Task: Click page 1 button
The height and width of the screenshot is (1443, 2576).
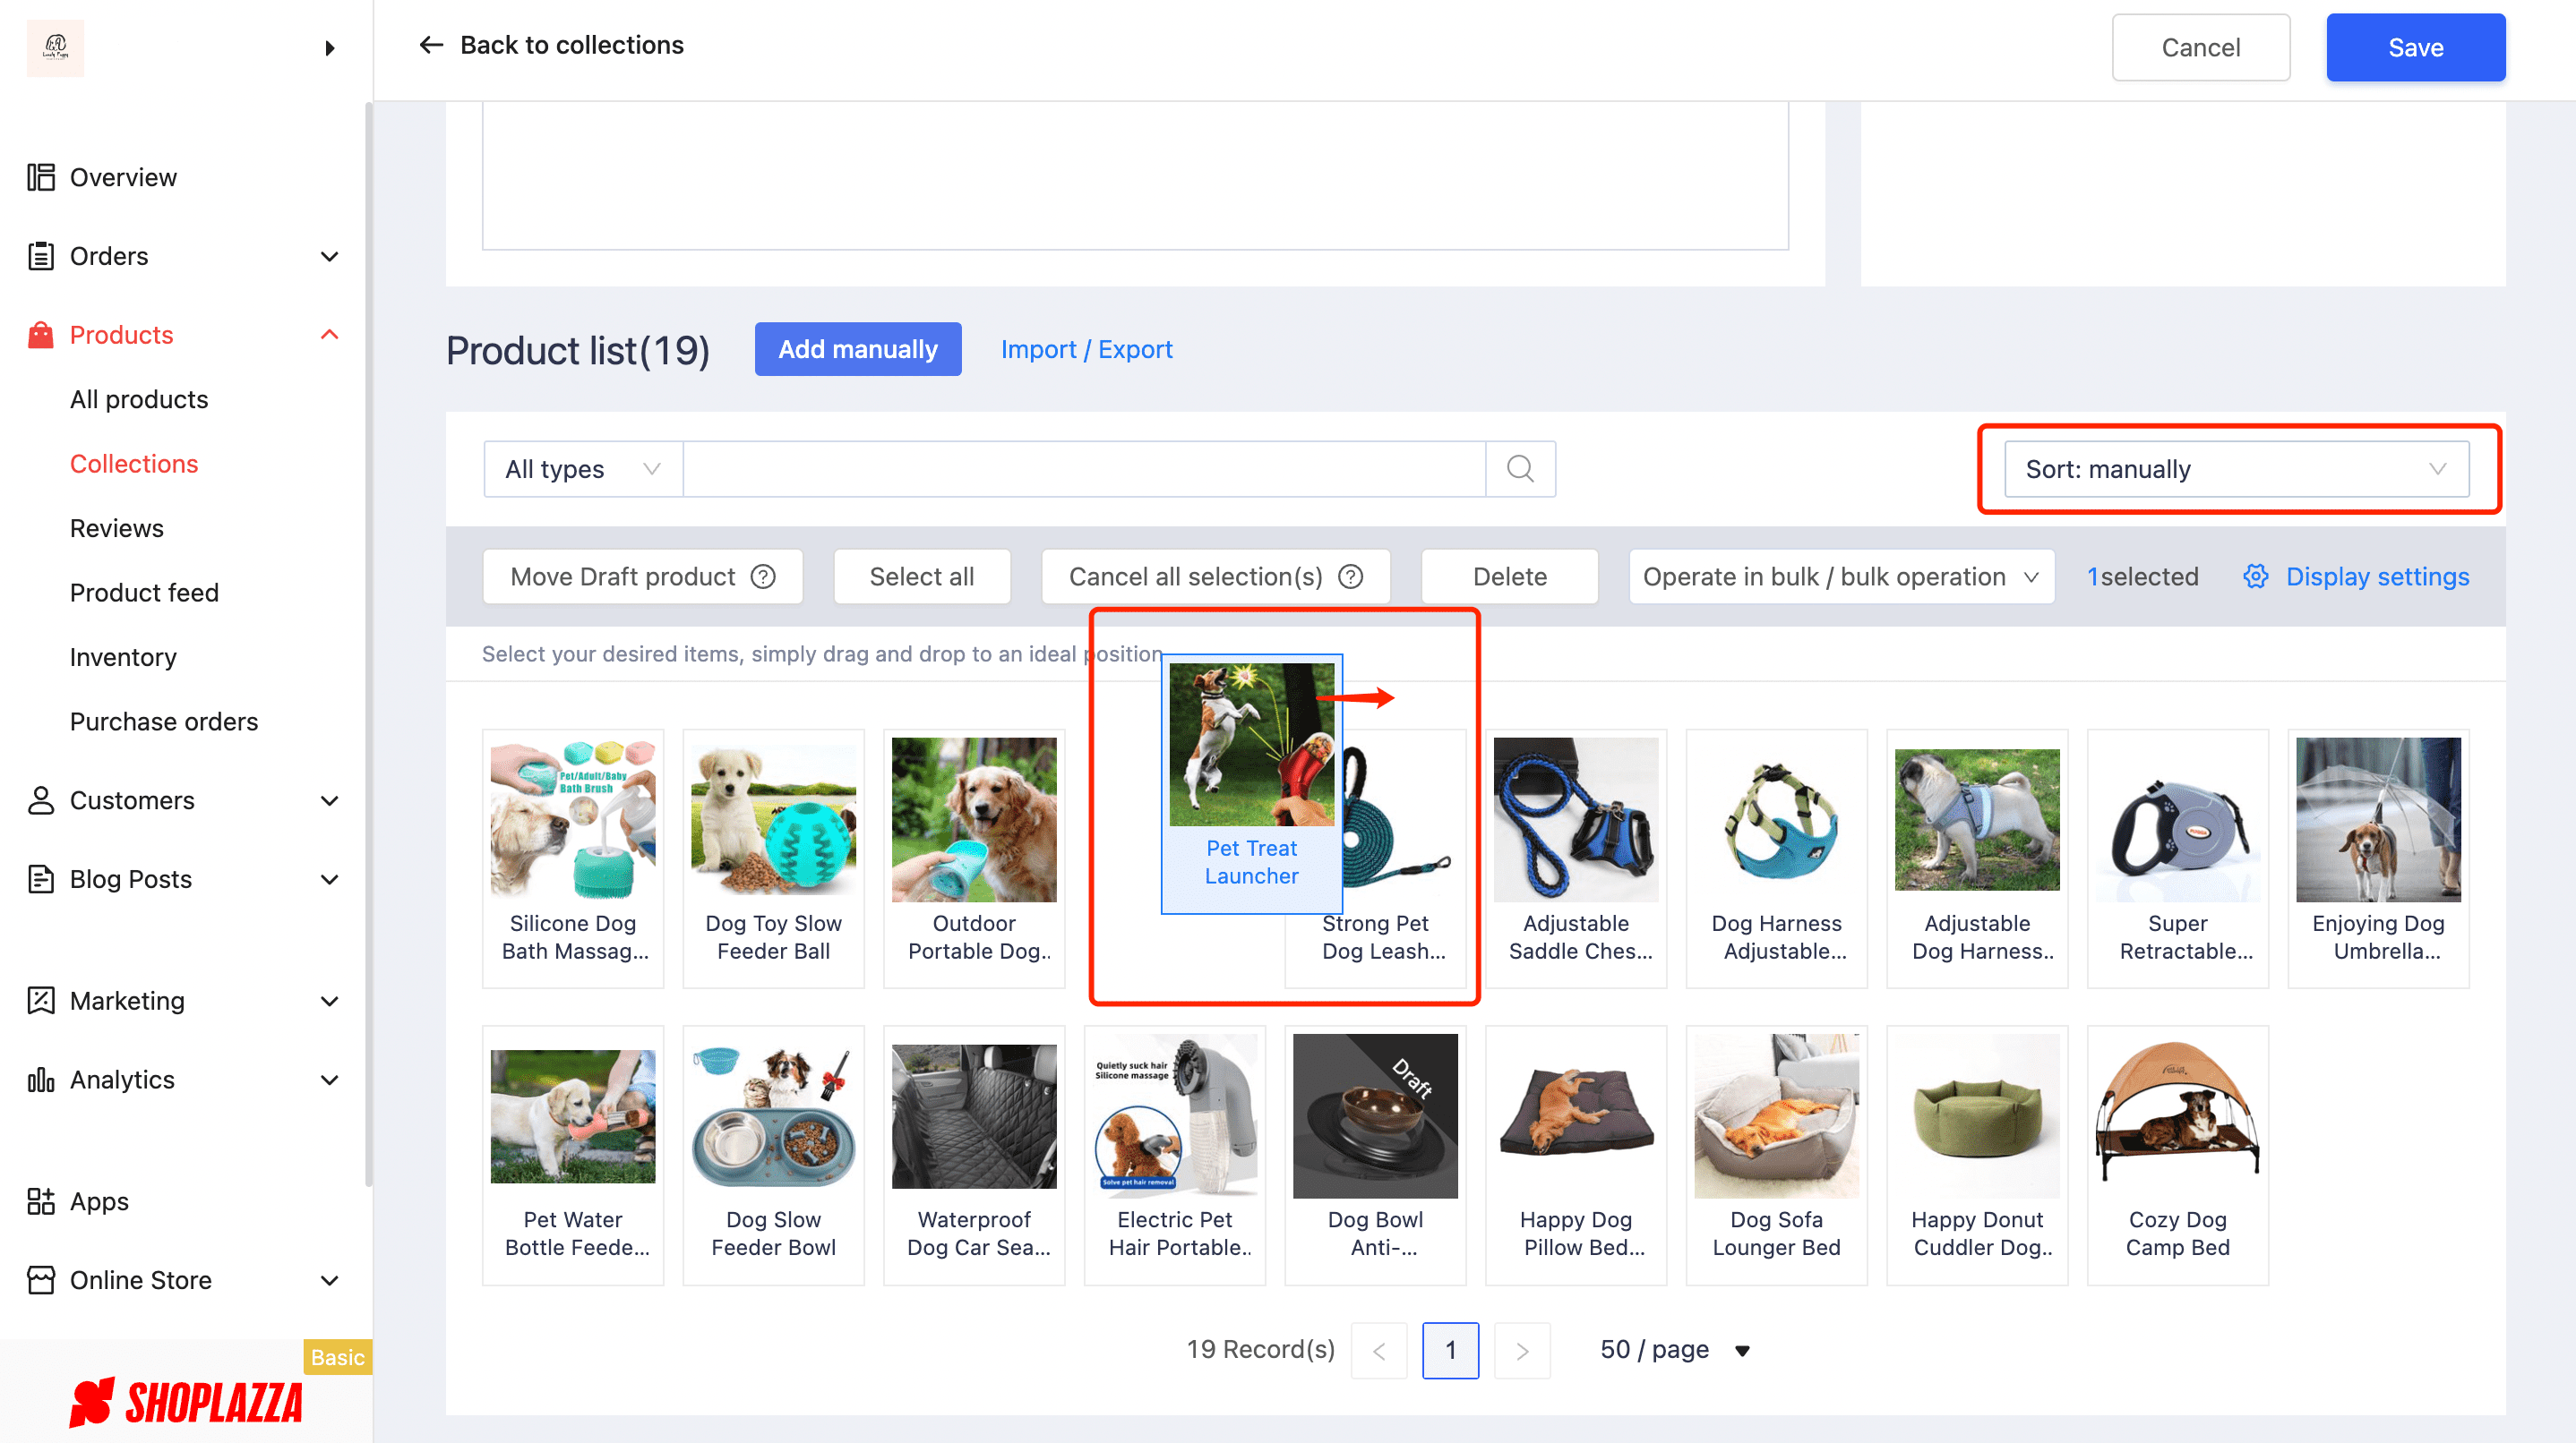Action: tap(1450, 1351)
